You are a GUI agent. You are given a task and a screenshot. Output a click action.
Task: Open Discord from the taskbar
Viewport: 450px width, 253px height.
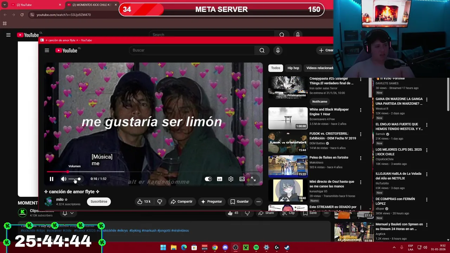pyautogui.click(x=225, y=247)
